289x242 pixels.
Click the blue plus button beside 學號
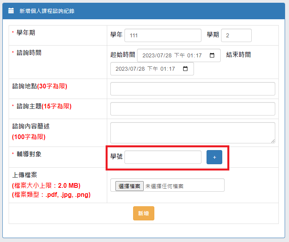(x=214, y=157)
